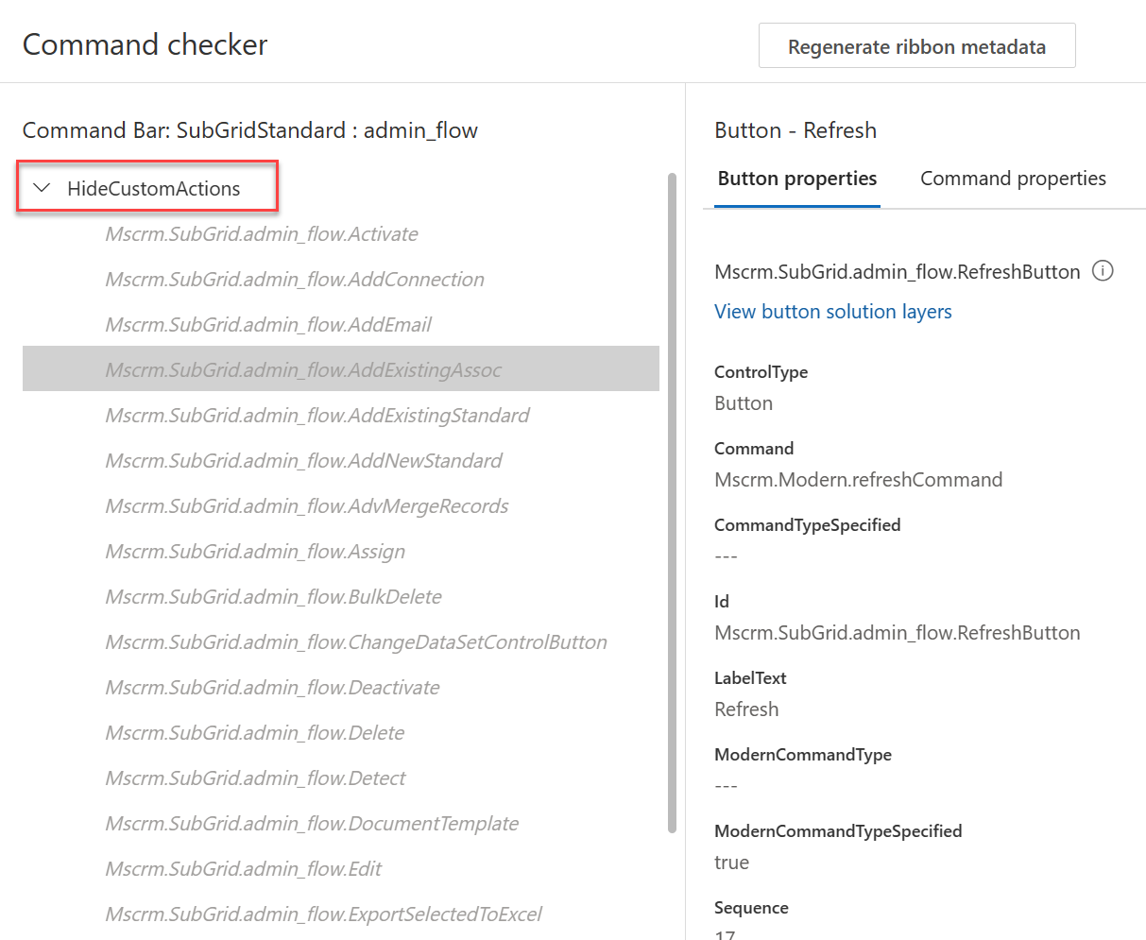The image size is (1146, 940).
Task: Select the DocumentTemplate command entry
Action: pyautogui.click(x=312, y=823)
